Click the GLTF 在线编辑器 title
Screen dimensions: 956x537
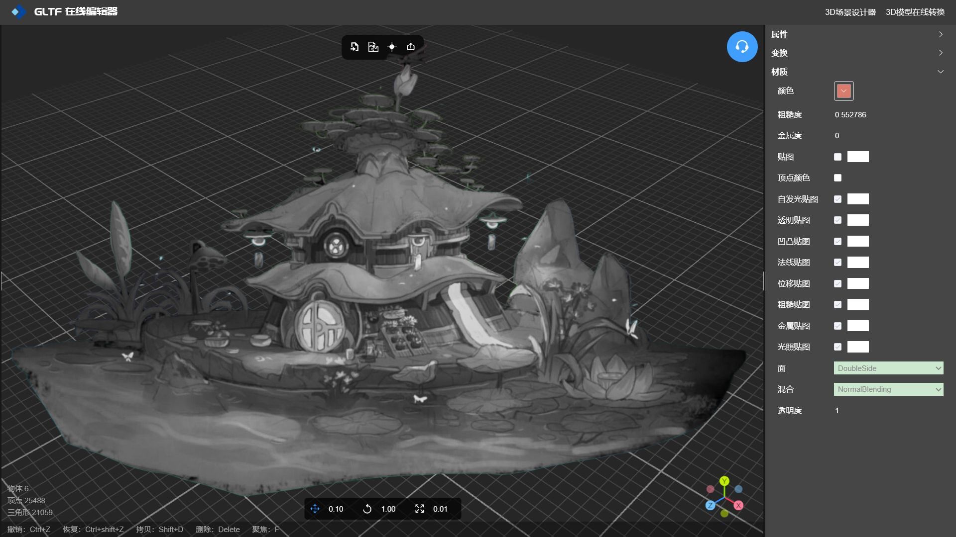click(76, 11)
